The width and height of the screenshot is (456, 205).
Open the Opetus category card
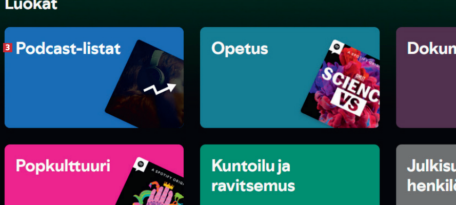click(x=290, y=77)
